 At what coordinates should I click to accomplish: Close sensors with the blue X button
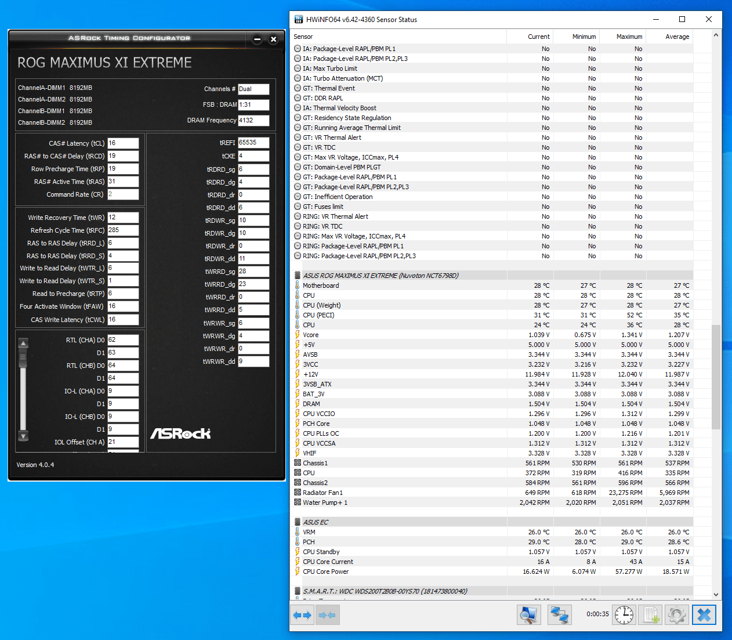[x=704, y=614]
